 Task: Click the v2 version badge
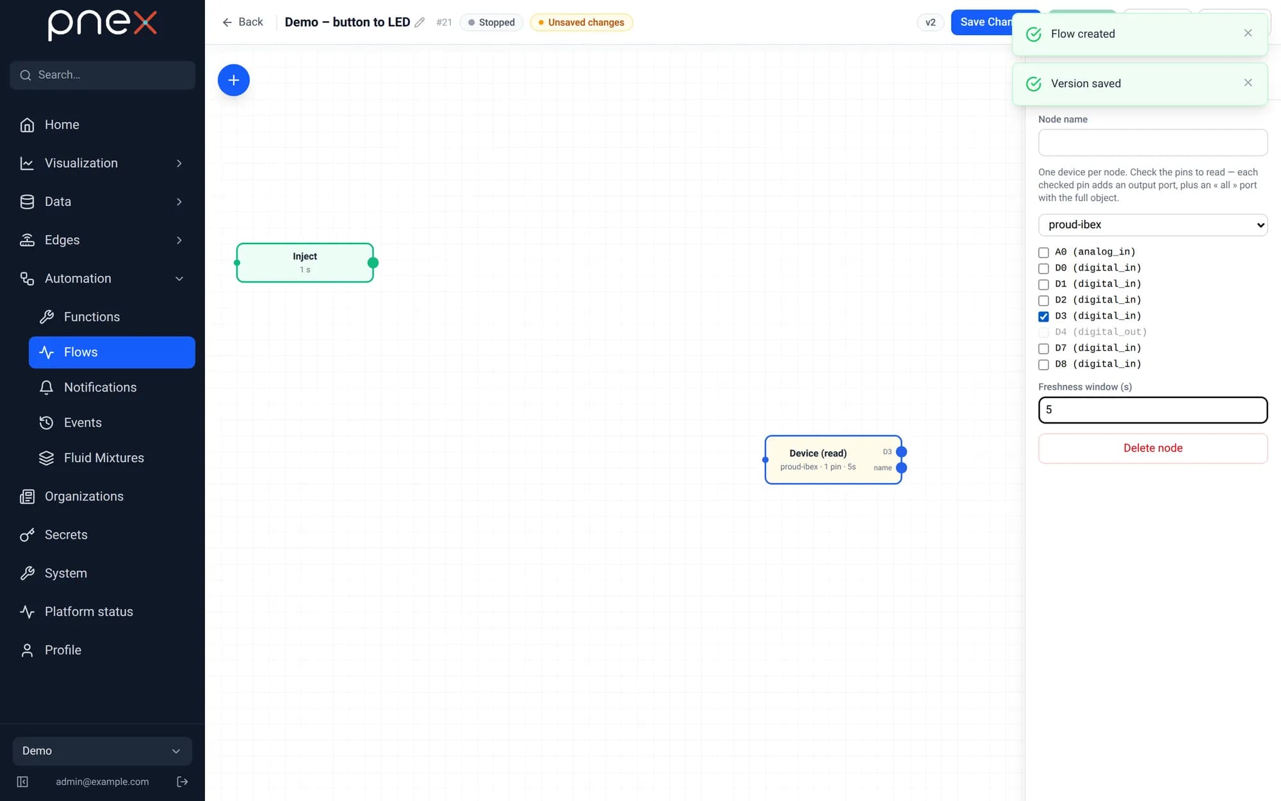[931, 22]
